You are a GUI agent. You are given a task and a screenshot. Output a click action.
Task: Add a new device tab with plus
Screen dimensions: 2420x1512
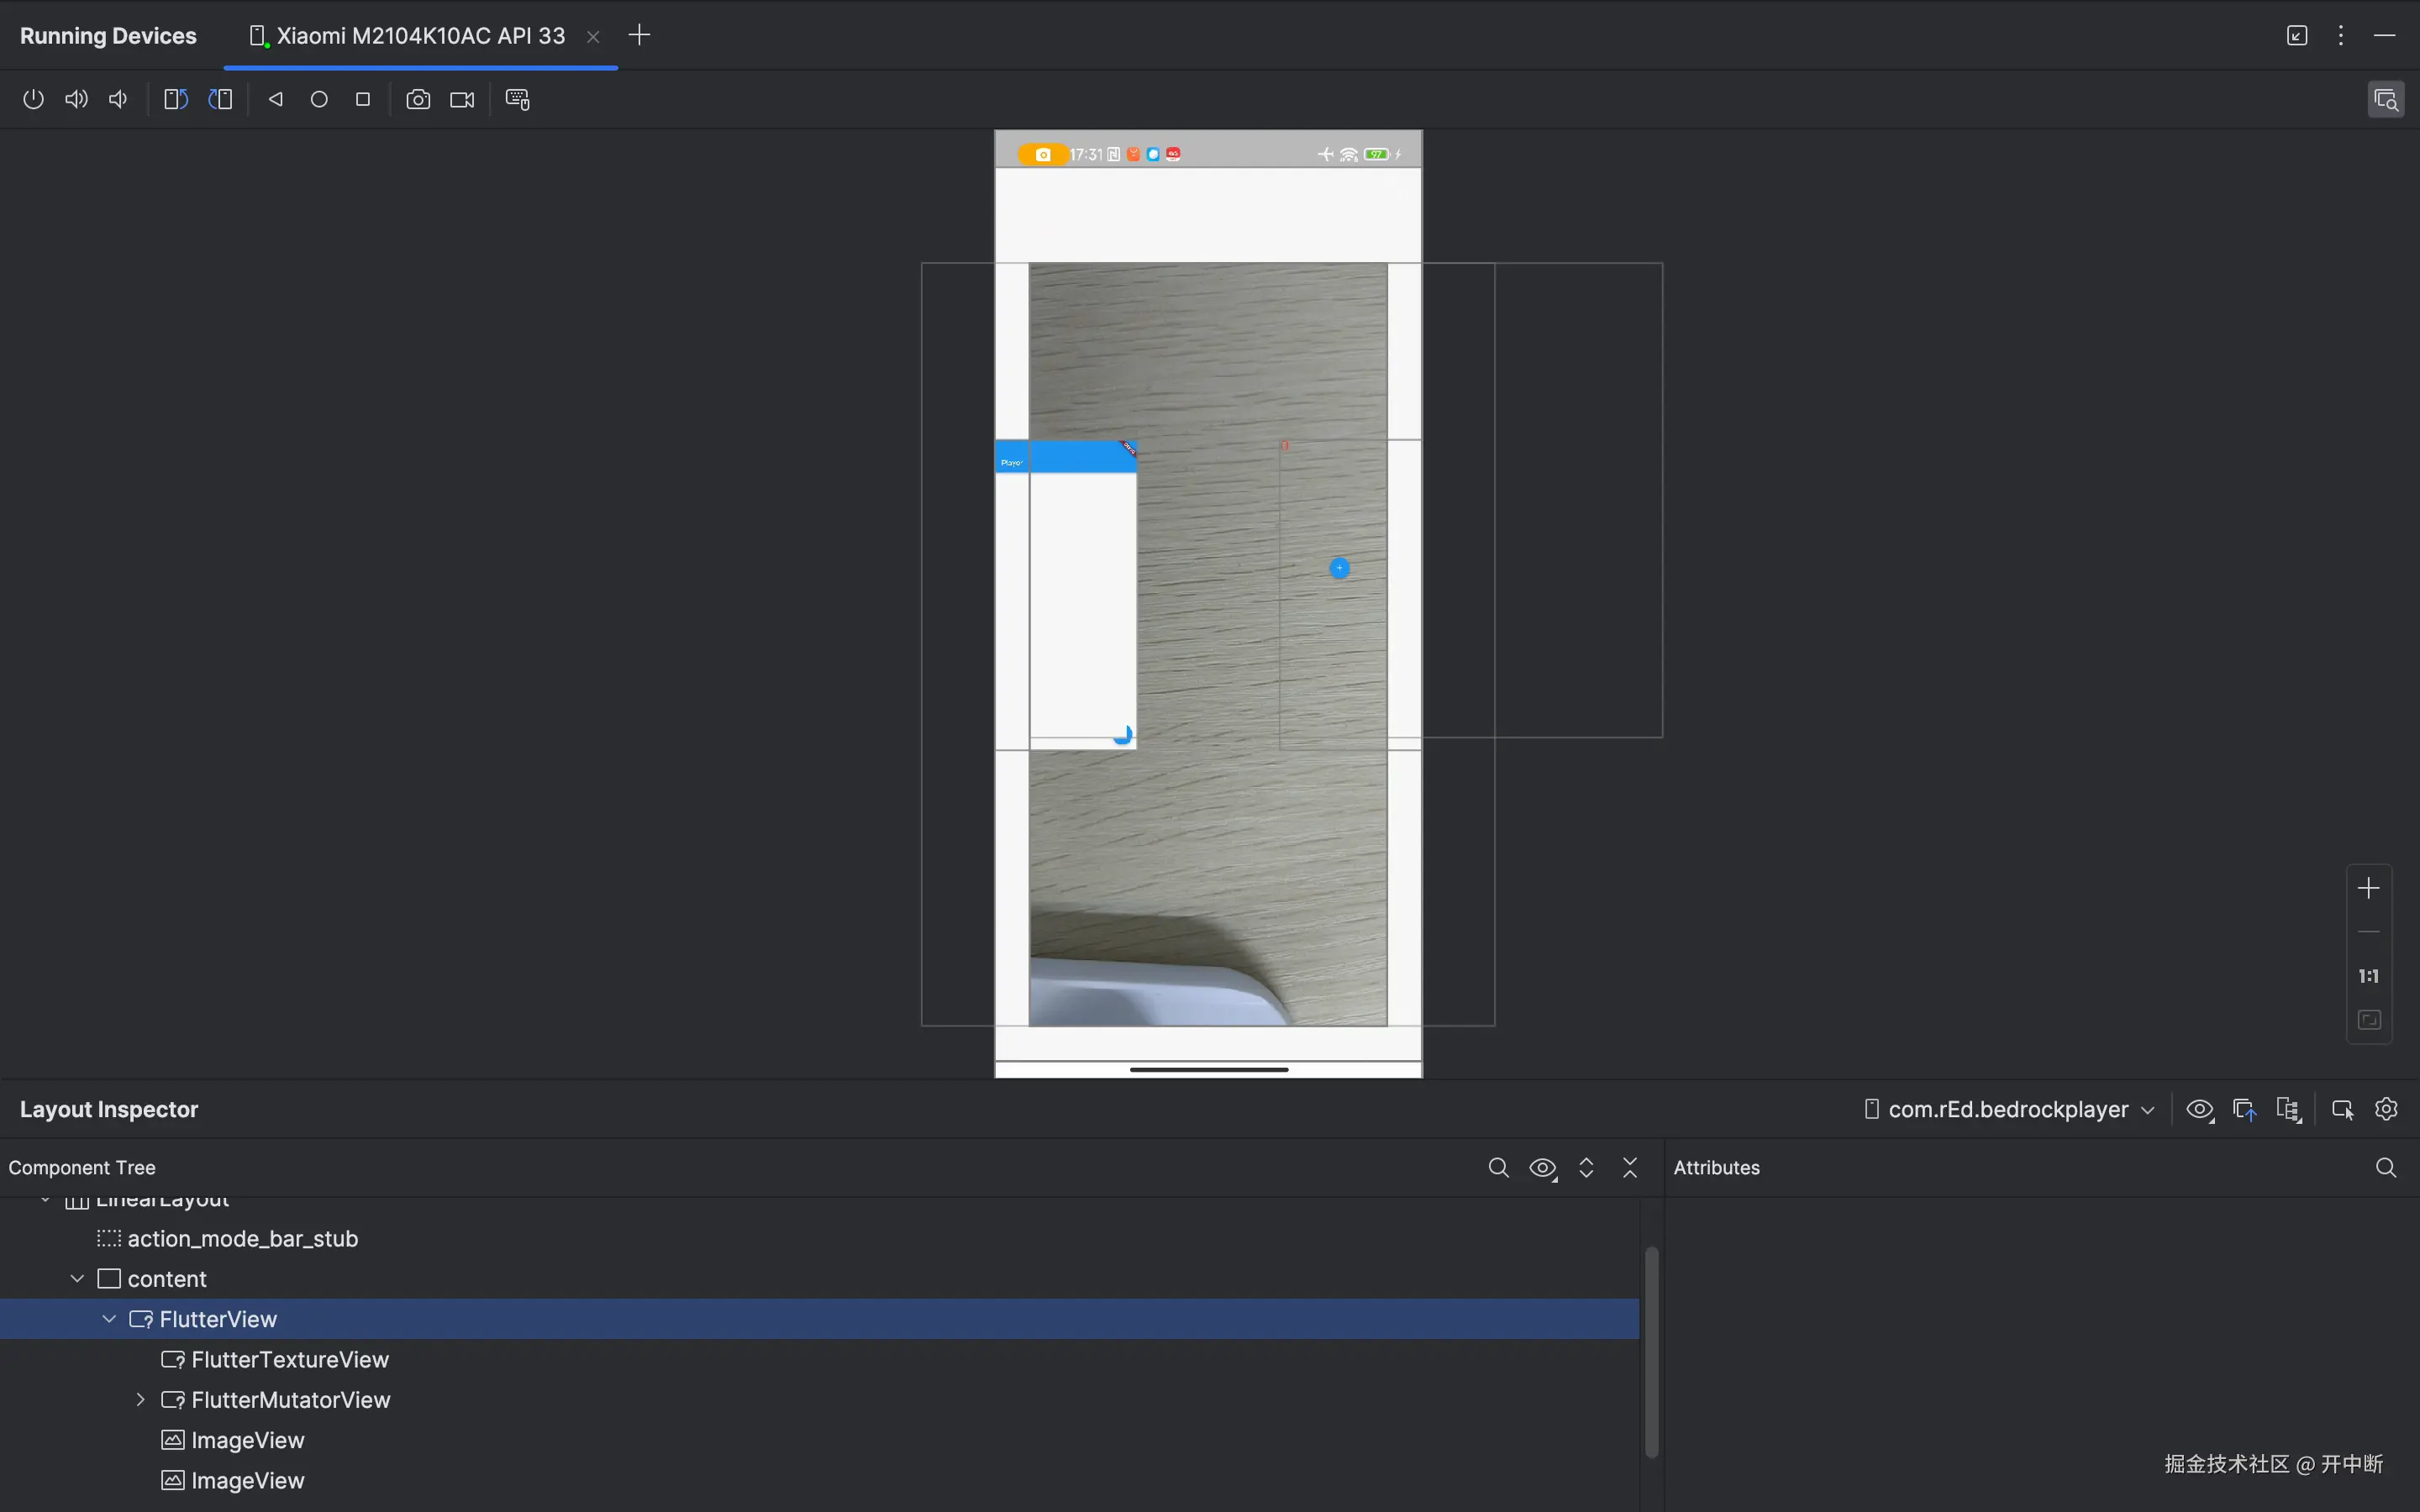coord(639,36)
